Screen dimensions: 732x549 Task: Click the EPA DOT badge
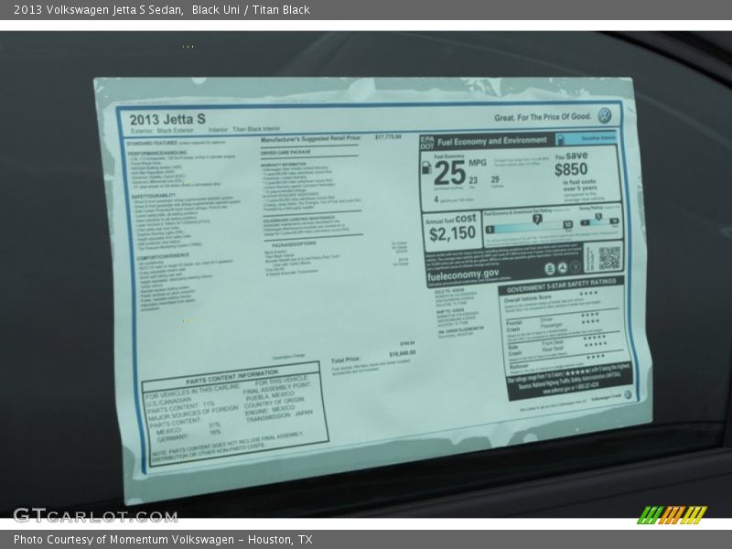(427, 142)
